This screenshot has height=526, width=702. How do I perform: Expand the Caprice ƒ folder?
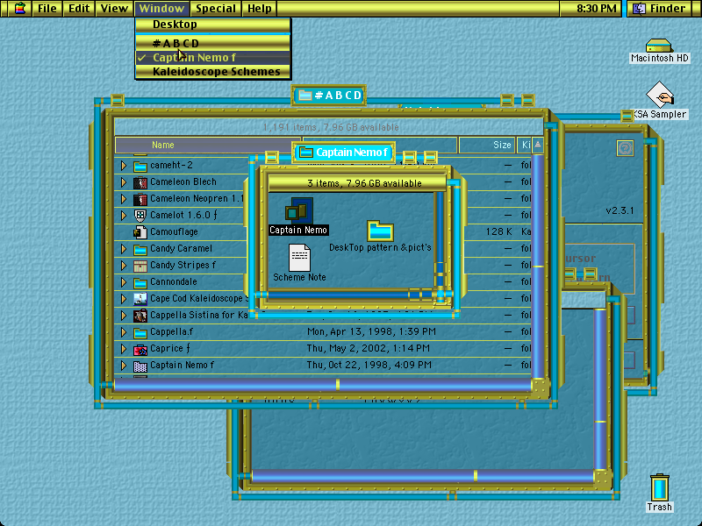124,348
